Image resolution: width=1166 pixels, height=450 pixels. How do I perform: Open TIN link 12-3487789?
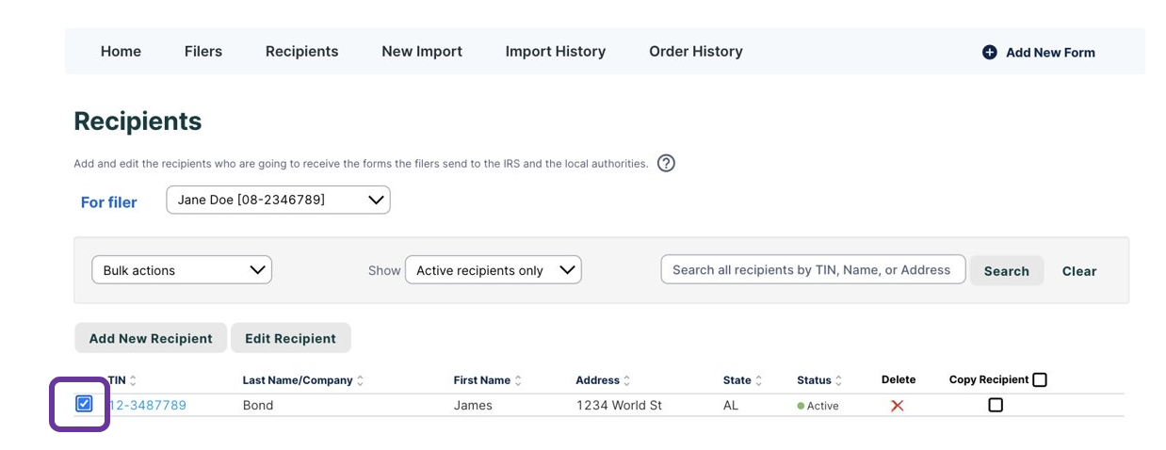148,406
